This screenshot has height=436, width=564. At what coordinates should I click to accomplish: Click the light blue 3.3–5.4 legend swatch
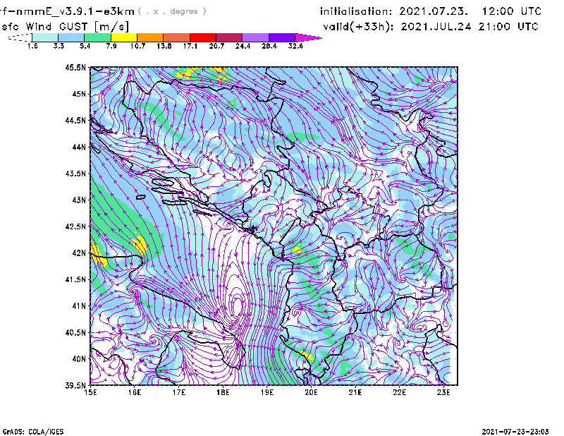(x=71, y=37)
